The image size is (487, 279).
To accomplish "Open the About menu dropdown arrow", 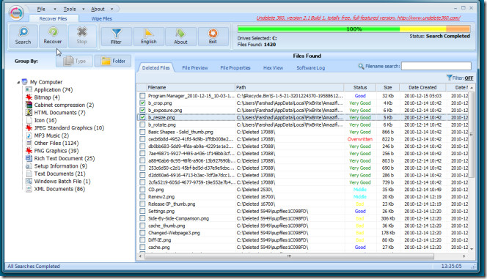I will [x=112, y=9].
